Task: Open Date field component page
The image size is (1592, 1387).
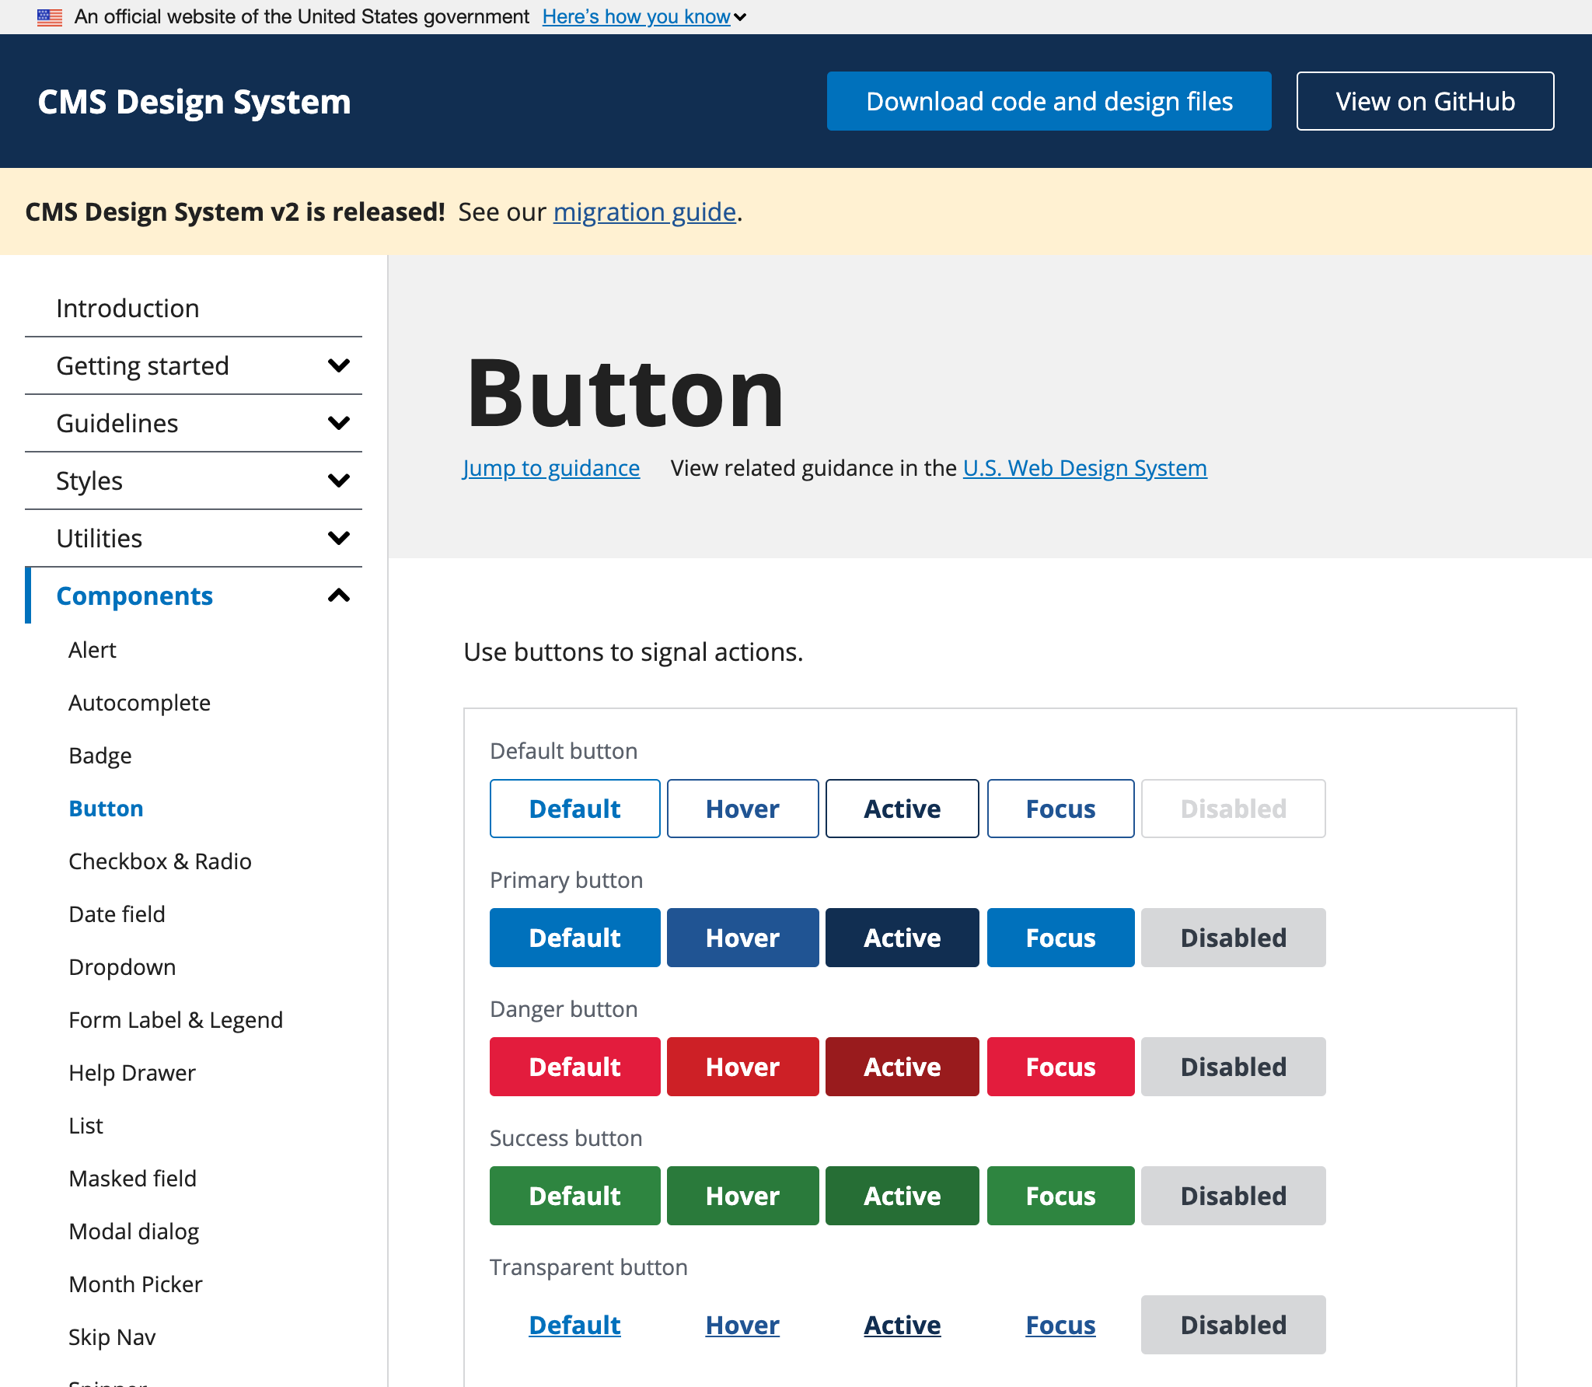Action: pyautogui.click(x=117, y=914)
